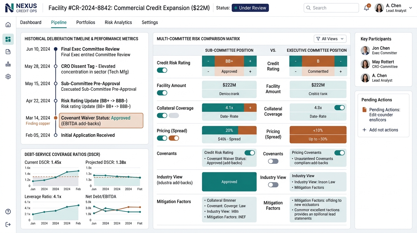
Task: Toggle the Pricing Covenants switch
Action: point(339,153)
